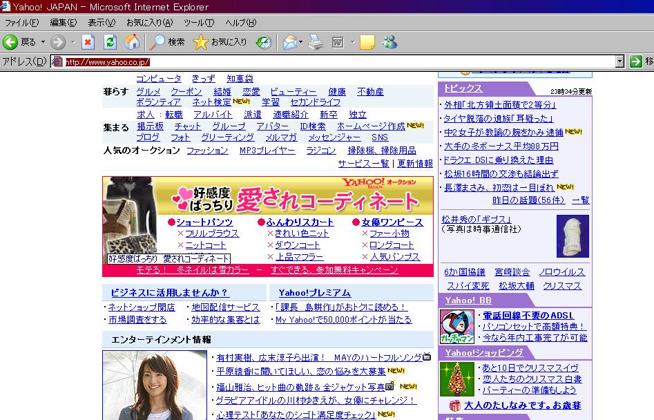Click the Go green arrow button
The width and height of the screenshot is (654, 420).
click(635, 61)
